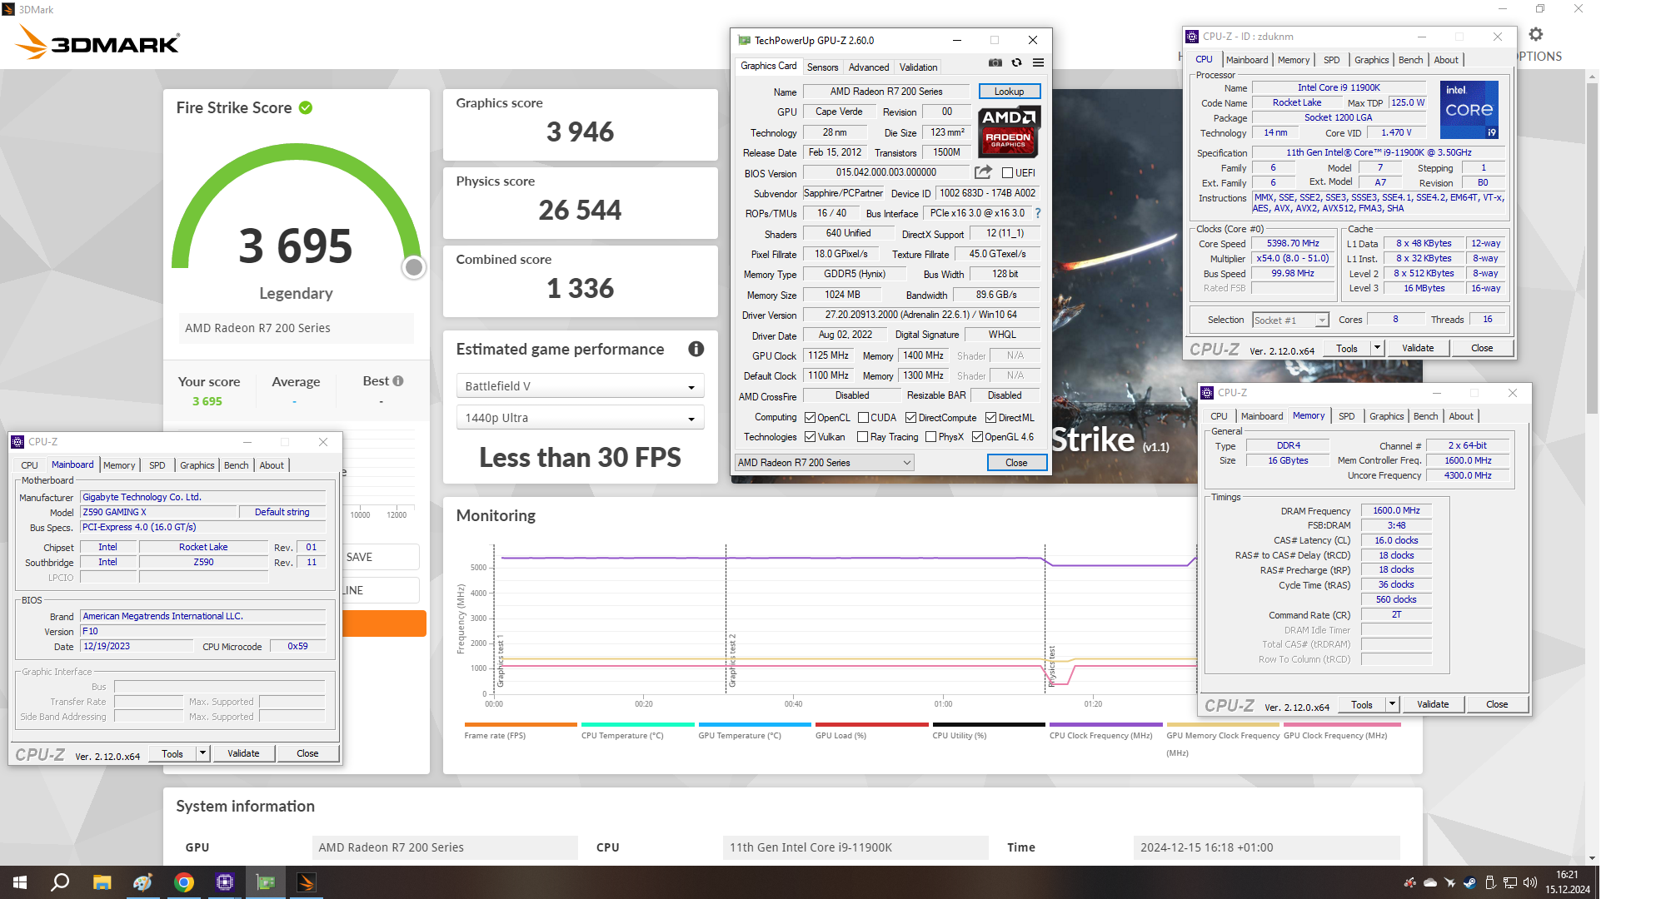Click the volume speaker tray icon
1666x899 pixels.
(x=1530, y=882)
